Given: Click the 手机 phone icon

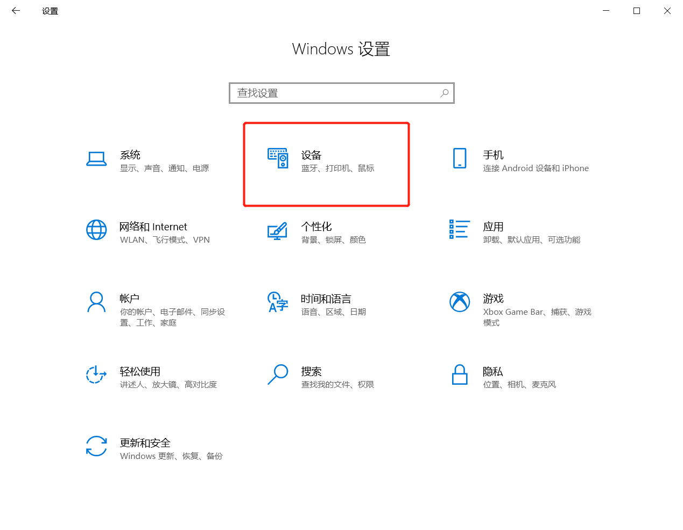Looking at the screenshot, I should pos(460,158).
